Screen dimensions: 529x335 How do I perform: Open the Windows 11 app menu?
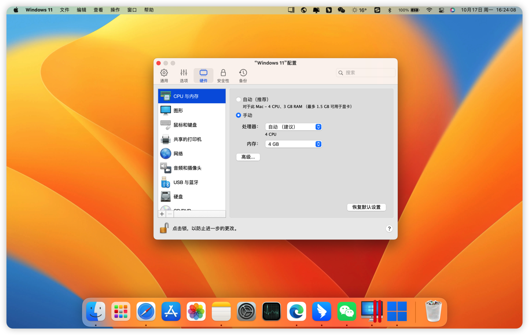tap(39, 10)
